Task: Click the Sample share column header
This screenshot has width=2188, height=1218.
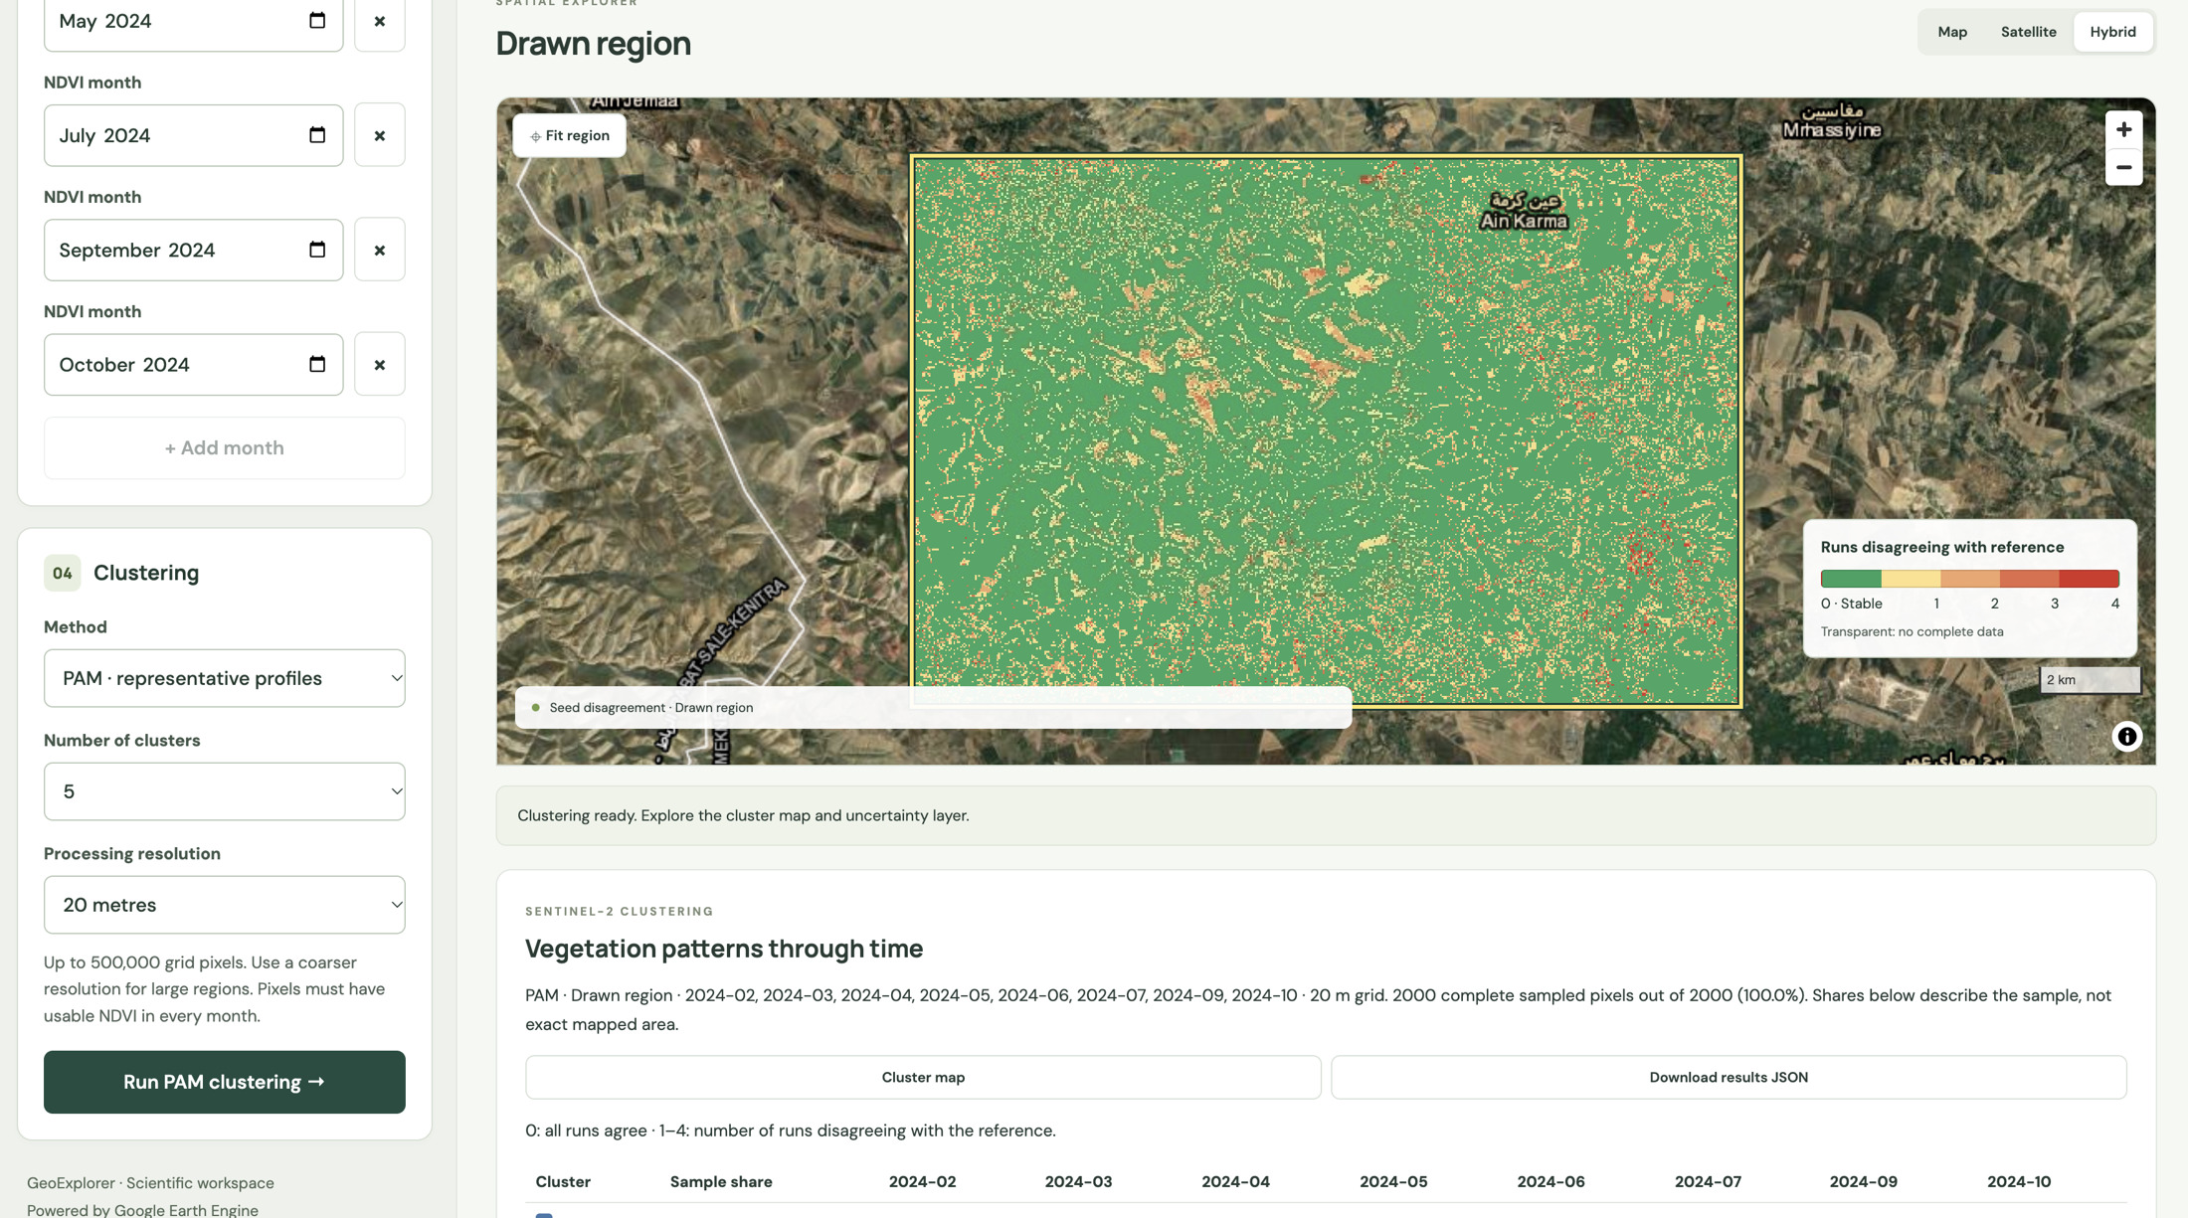Action: [721, 1181]
